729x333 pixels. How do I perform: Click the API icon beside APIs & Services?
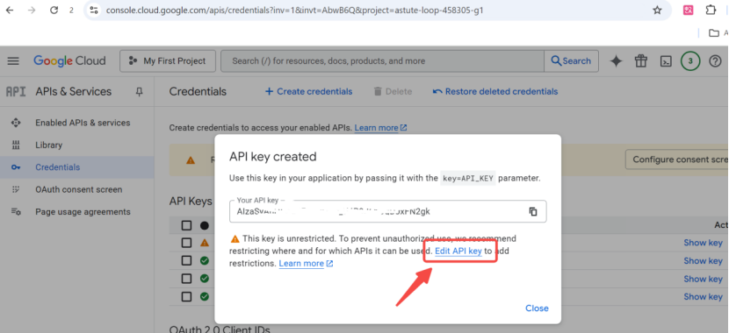click(16, 92)
